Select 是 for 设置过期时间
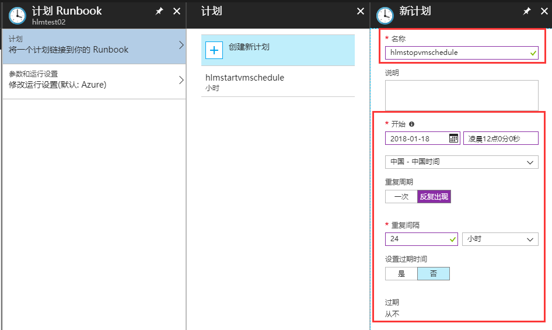This screenshot has height=330, width=552. (x=401, y=273)
